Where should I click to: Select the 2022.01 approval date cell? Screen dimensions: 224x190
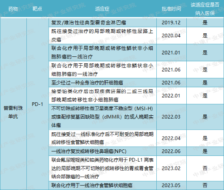tap(171, 96)
